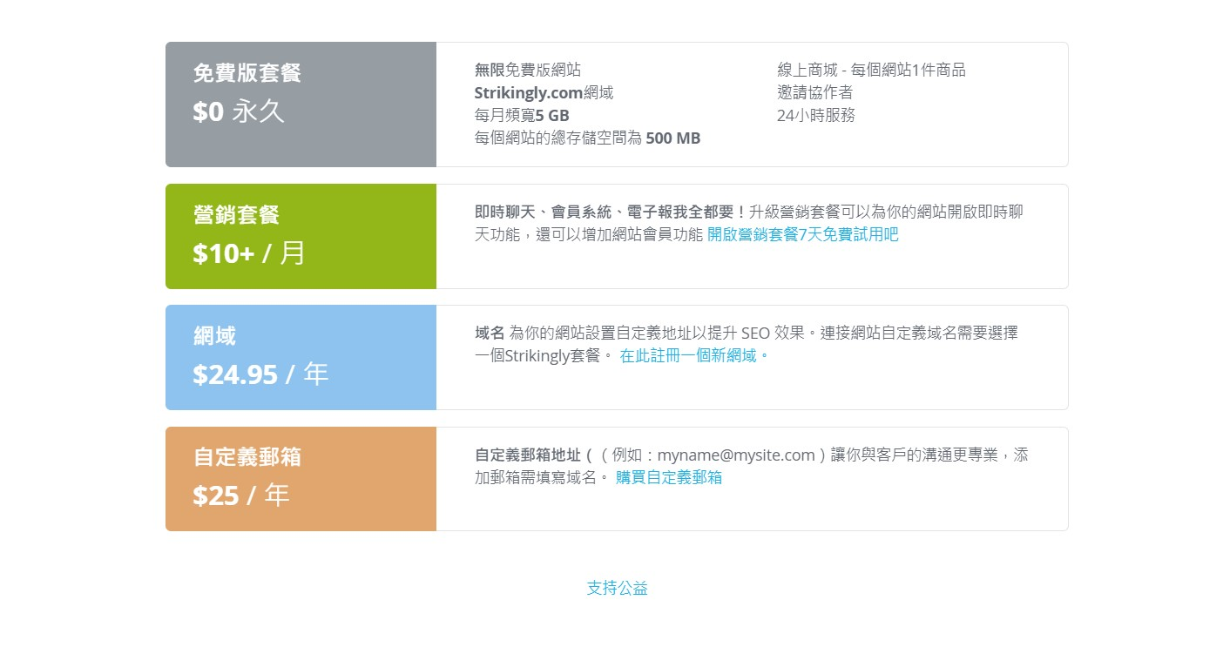Viewport: 1223px width, 647px height.
Task: Select the blue 網域 plan title
Action: (x=214, y=336)
